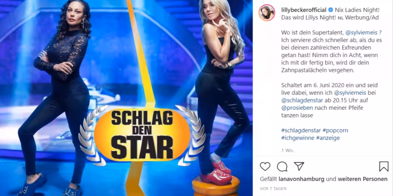Like the post with the heart icon
Viewport: 393px width, 196px height.
[x=265, y=166]
